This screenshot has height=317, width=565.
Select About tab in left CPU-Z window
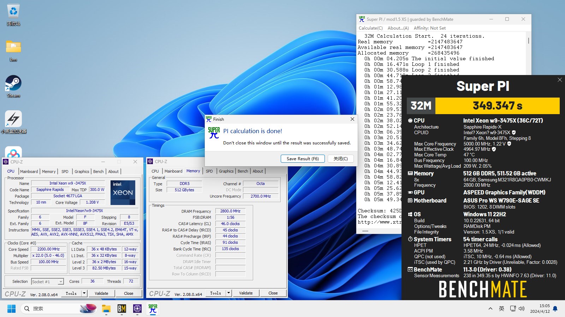tap(113, 172)
